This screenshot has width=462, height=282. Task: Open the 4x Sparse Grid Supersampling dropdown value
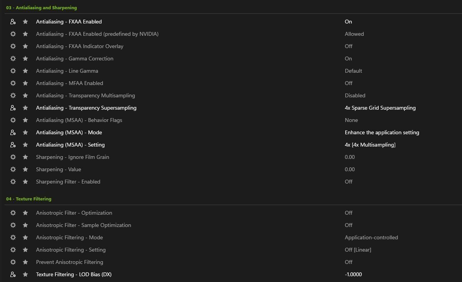(380, 108)
